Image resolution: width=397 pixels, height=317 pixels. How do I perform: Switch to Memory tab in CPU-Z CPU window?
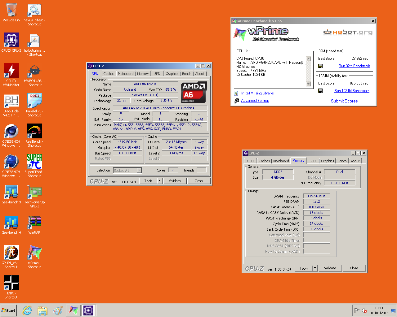click(x=143, y=74)
